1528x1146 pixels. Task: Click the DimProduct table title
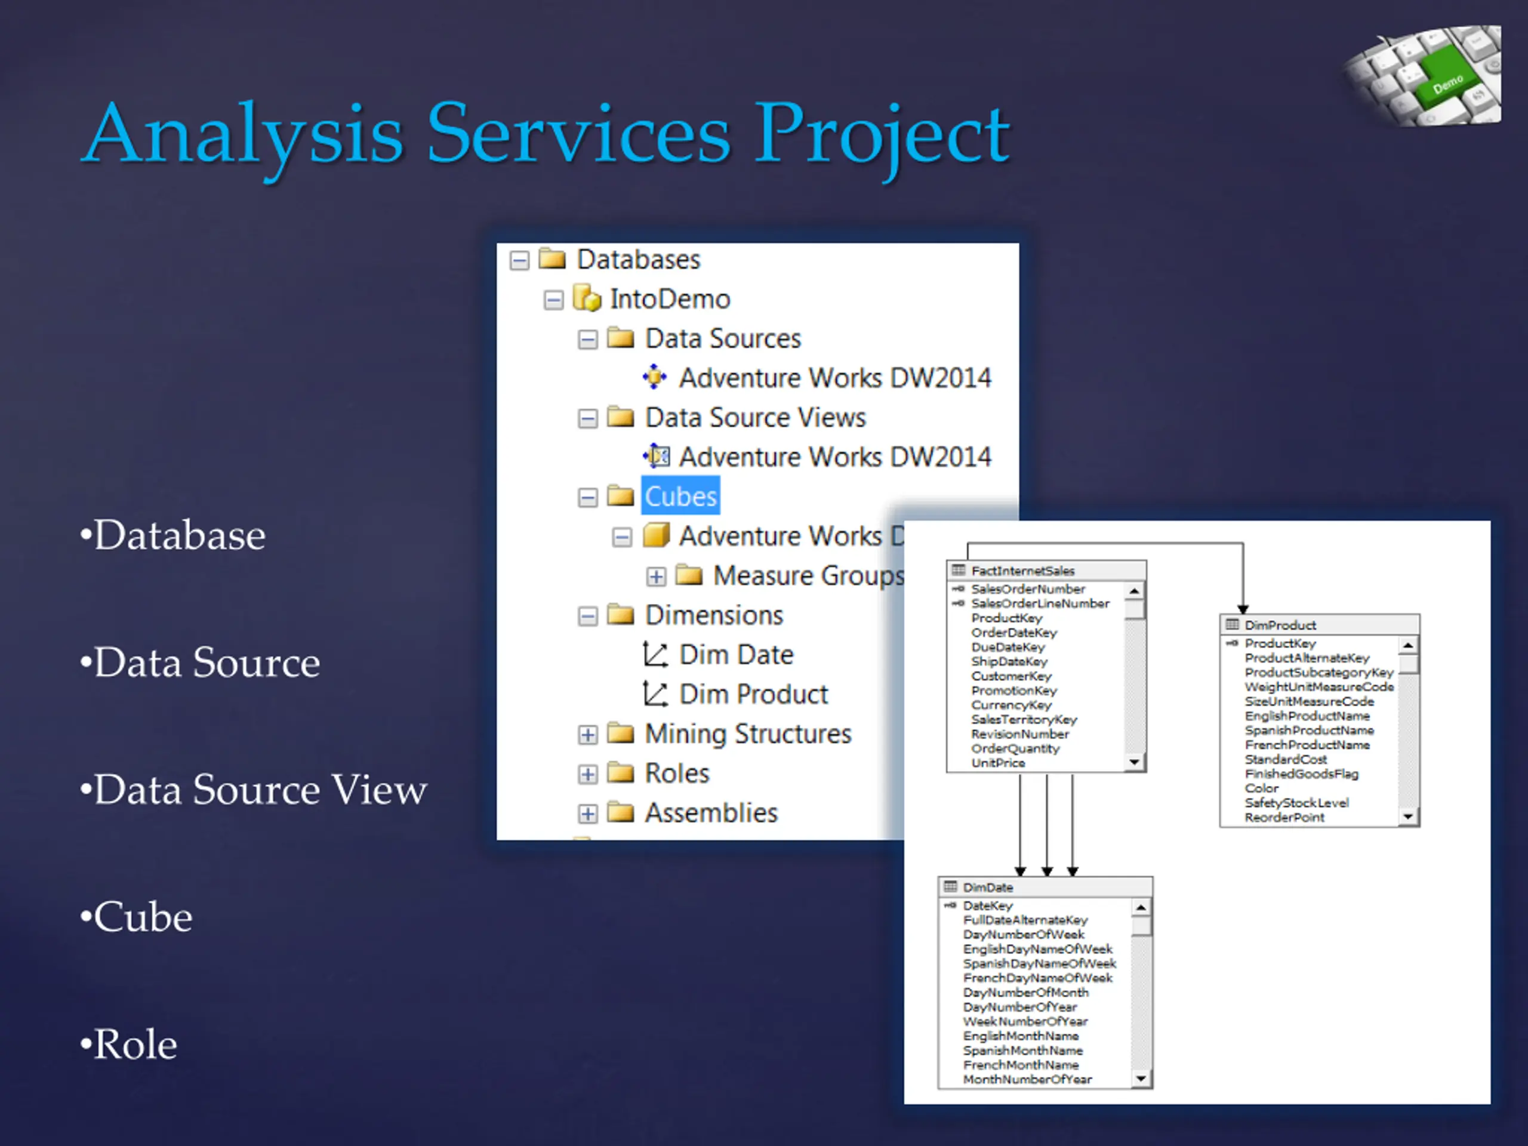1280,625
